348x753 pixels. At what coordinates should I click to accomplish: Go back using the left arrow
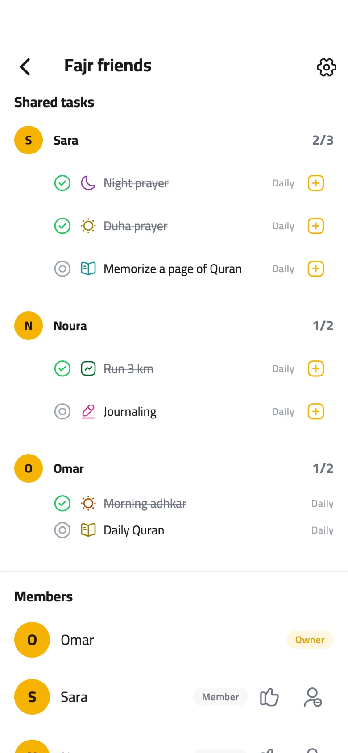pyautogui.click(x=25, y=67)
